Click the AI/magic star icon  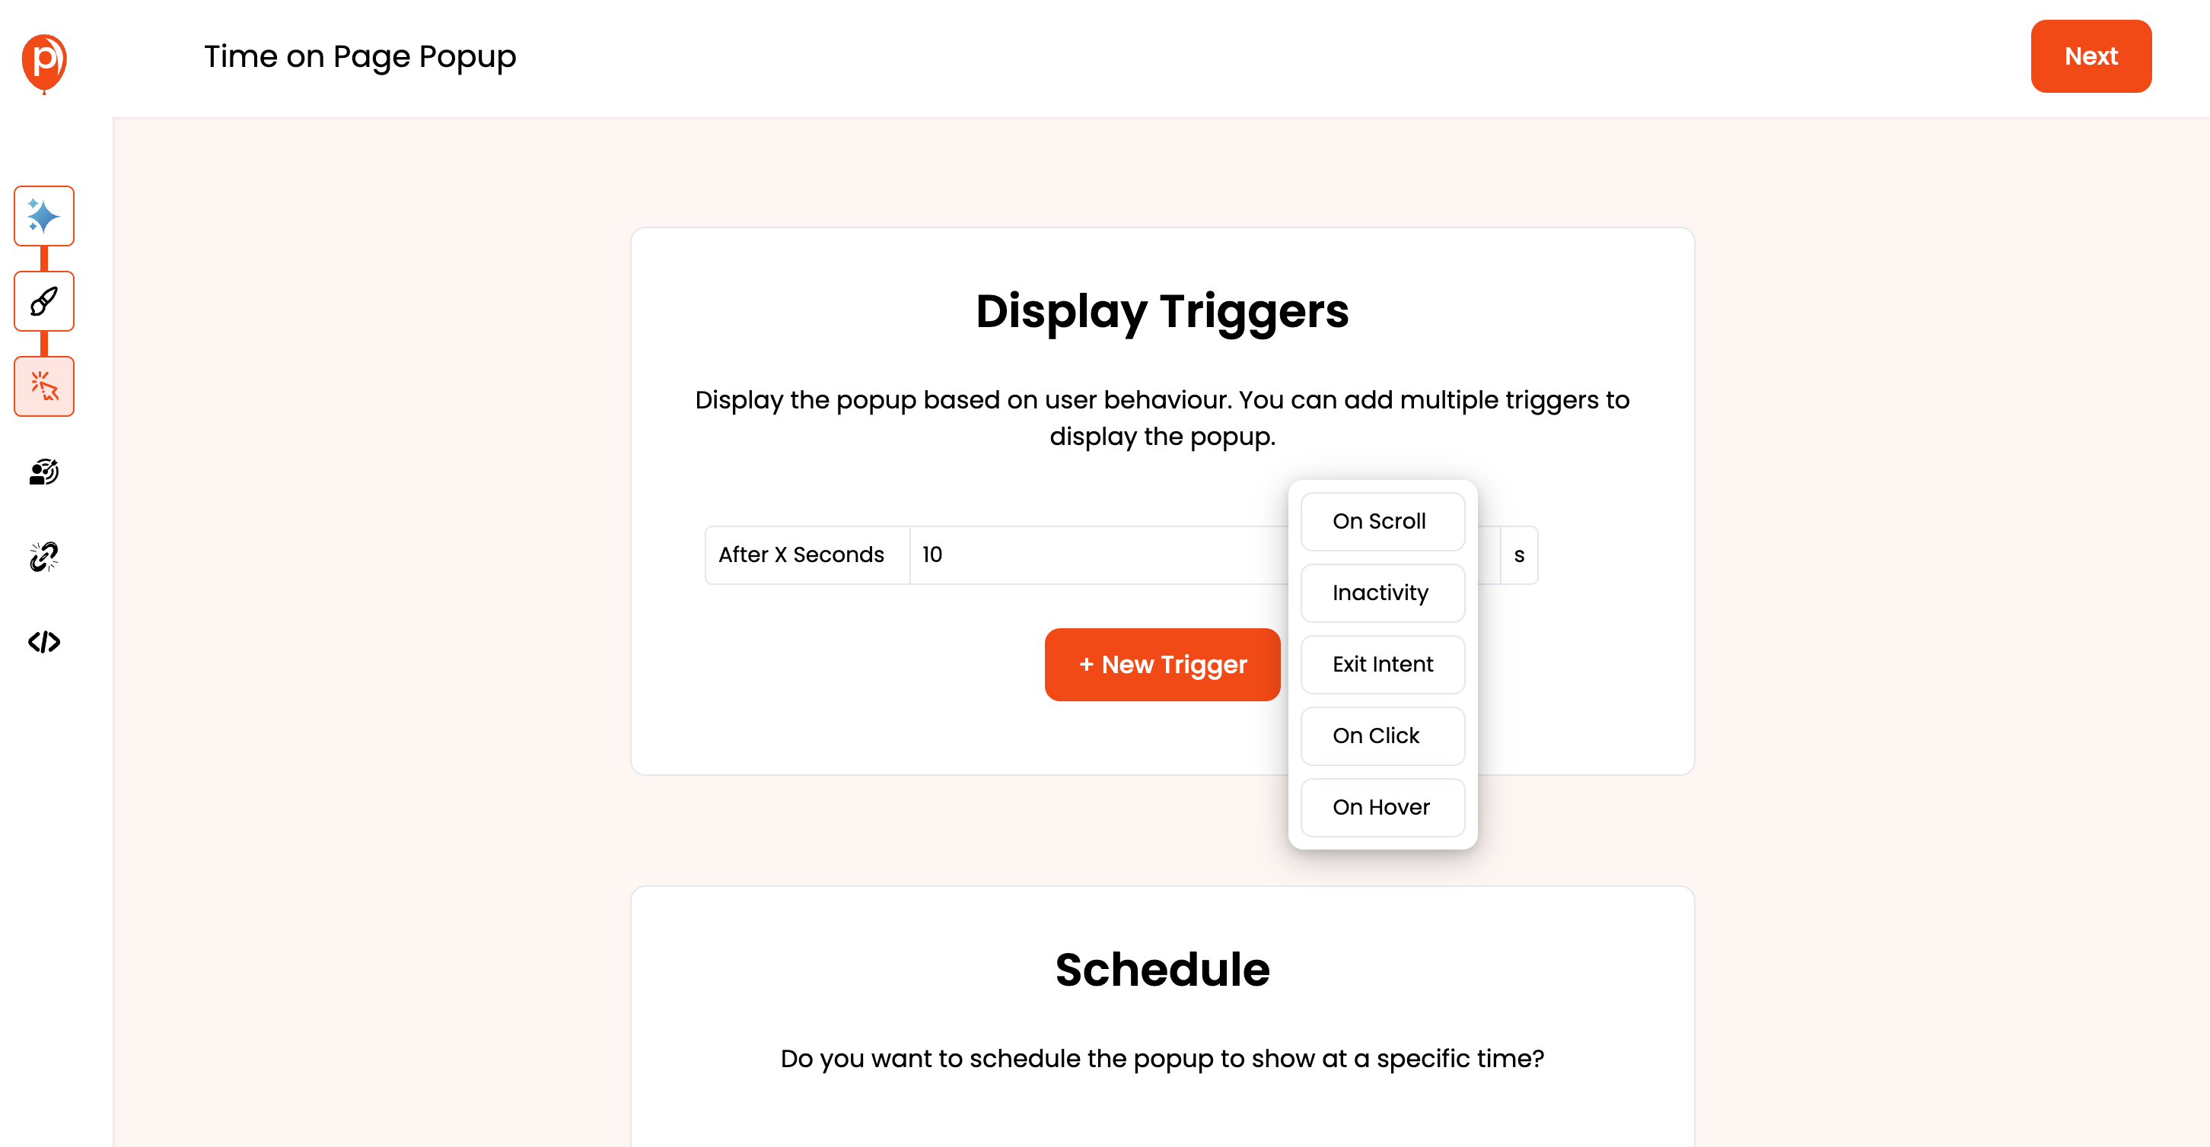pyautogui.click(x=44, y=216)
